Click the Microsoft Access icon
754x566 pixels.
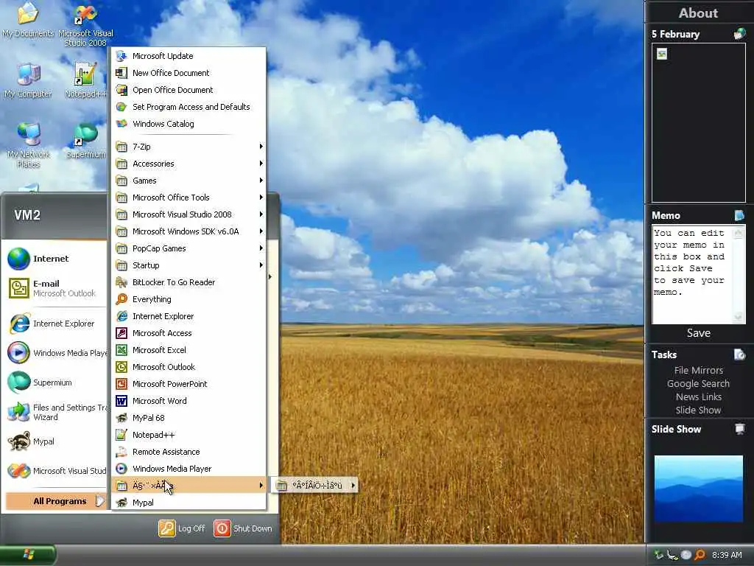121,333
